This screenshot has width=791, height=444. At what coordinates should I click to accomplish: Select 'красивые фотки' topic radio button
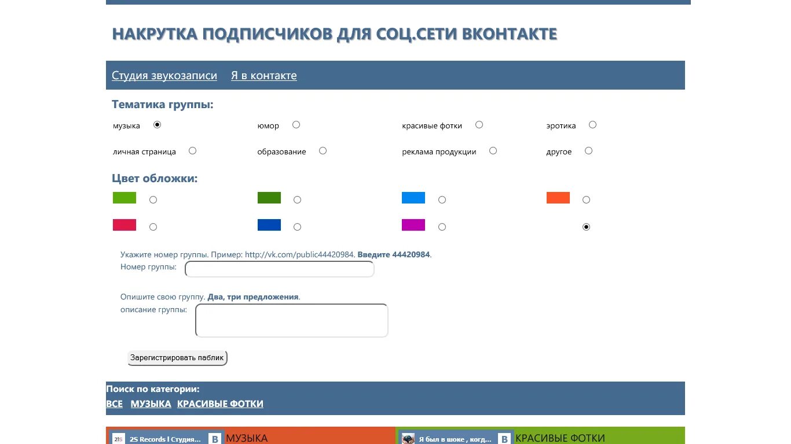click(x=479, y=125)
